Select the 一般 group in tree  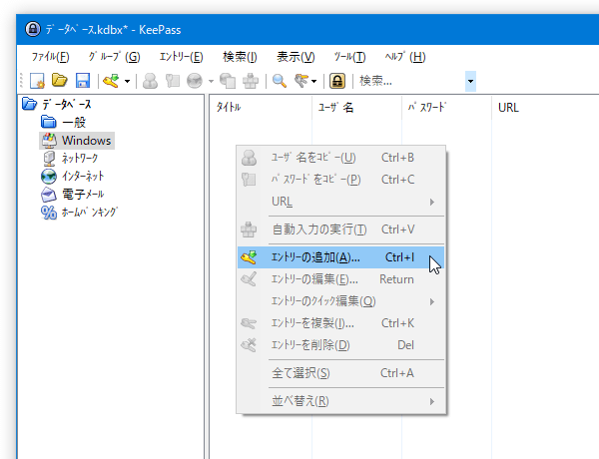click(x=74, y=122)
